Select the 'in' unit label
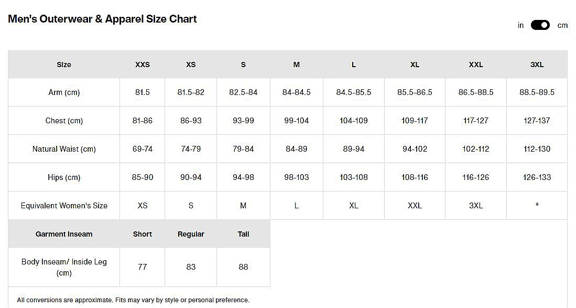 click(x=520, y=25)
